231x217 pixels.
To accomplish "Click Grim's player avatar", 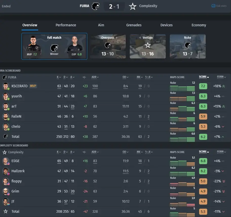I will click(x=6, y=191).
